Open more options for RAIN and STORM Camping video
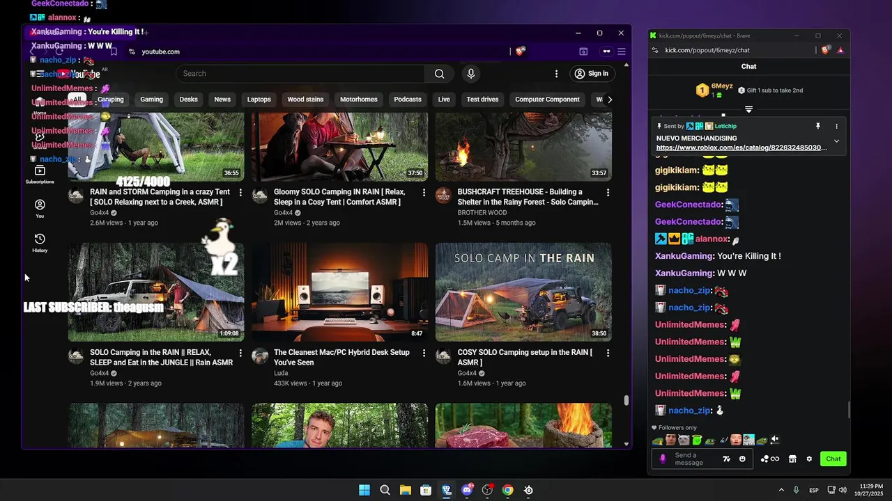This screenshot has width=892, height=501. (x=240, y=192)
